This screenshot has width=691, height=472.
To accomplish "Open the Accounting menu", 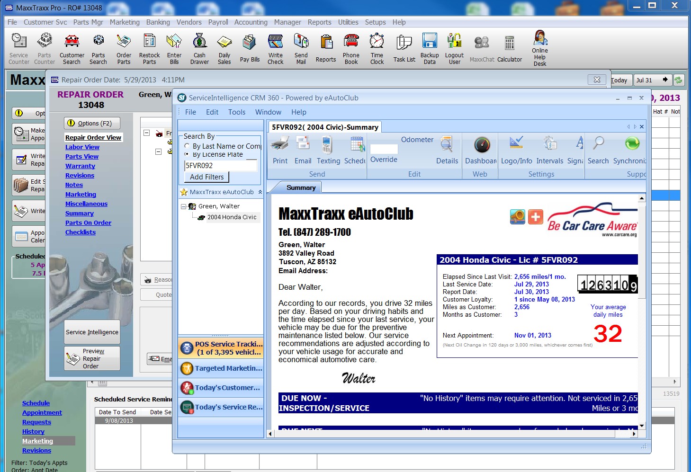I will coord(251,22).
